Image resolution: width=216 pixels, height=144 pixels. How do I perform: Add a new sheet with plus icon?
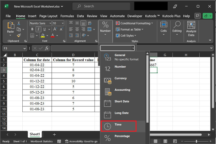[54, 134]
